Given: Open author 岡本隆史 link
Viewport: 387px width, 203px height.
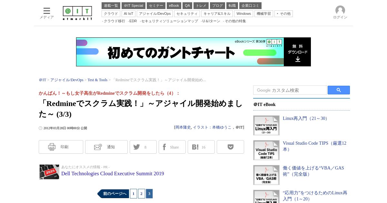Looking at the screenshot, I should tap(183, 127).
